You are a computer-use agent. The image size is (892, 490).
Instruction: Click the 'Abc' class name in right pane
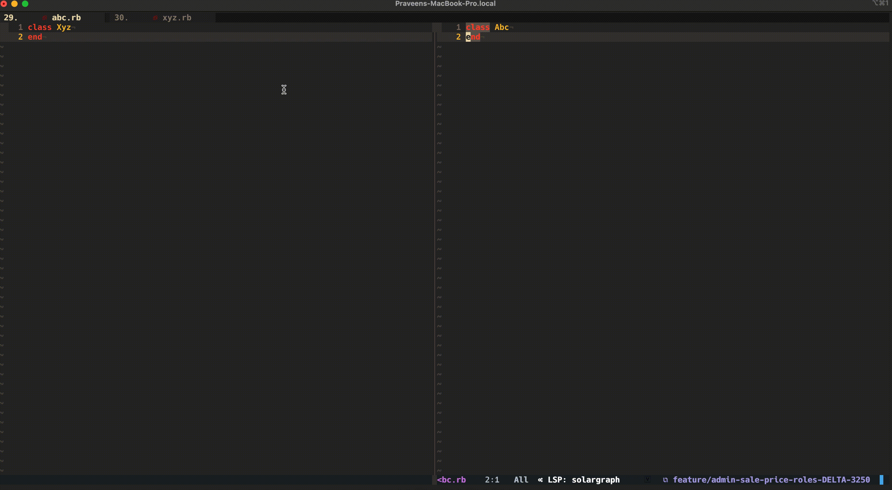point(501,27)
